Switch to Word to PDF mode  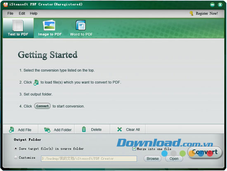(x=81, y=28)
